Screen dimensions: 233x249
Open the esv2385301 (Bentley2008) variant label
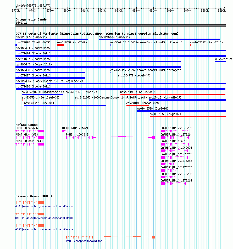click(x=41, y=97)
